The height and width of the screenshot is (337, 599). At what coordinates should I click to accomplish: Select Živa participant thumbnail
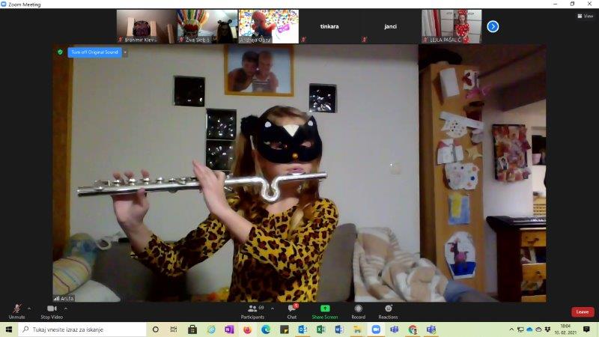coord(207,26)
